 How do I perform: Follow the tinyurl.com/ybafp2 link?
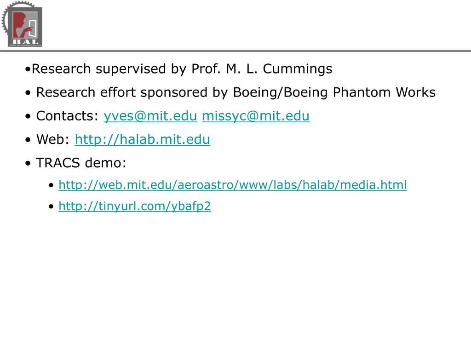[135, 206]
